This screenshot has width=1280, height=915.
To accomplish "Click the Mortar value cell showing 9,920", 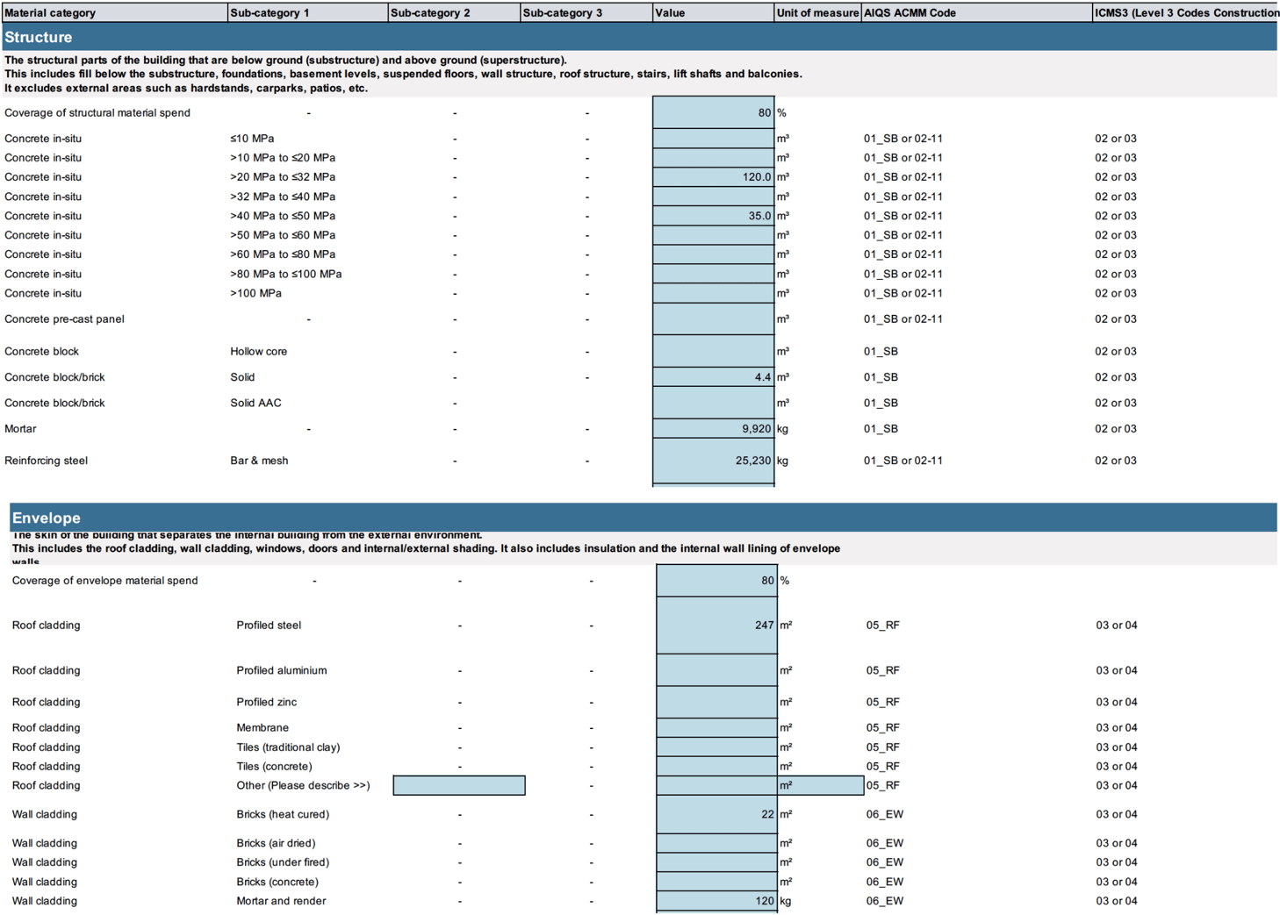I will [713, 428].
